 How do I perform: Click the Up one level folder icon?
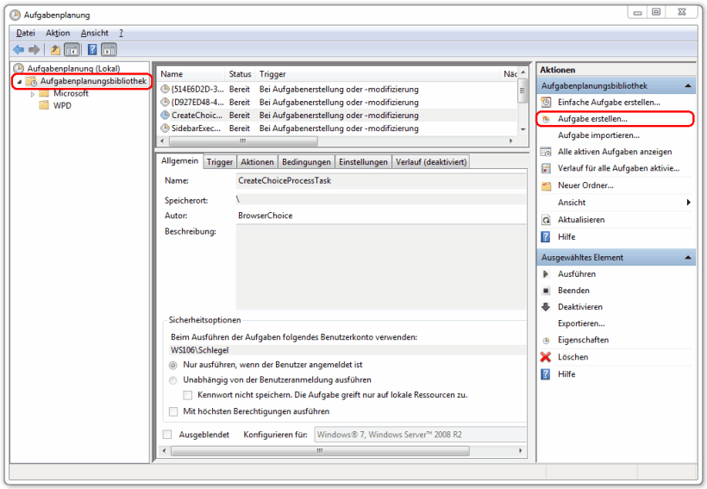(x=55, y=50)
